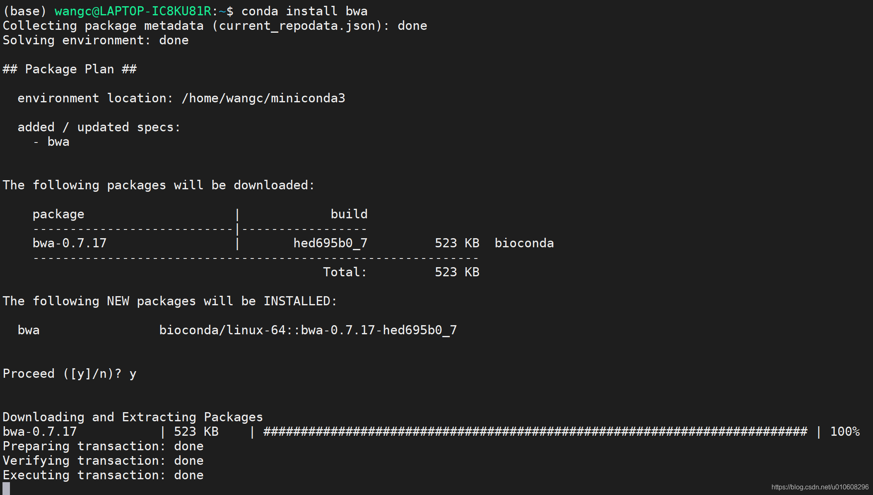Click the 'Total:' label in table
Viewport: 873px width, 495px height.
[x=345, y=272]
